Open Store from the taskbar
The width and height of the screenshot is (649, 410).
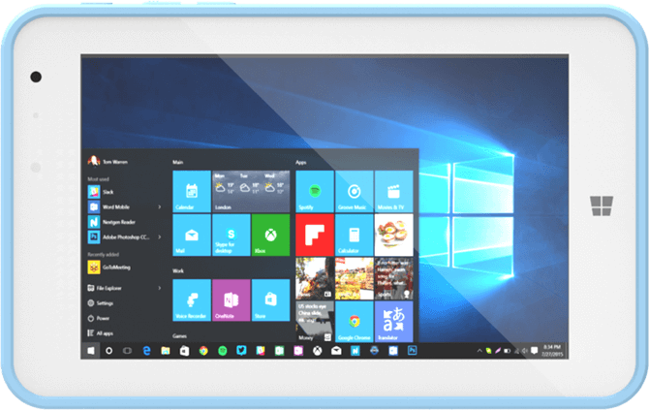tap(185, 351)
